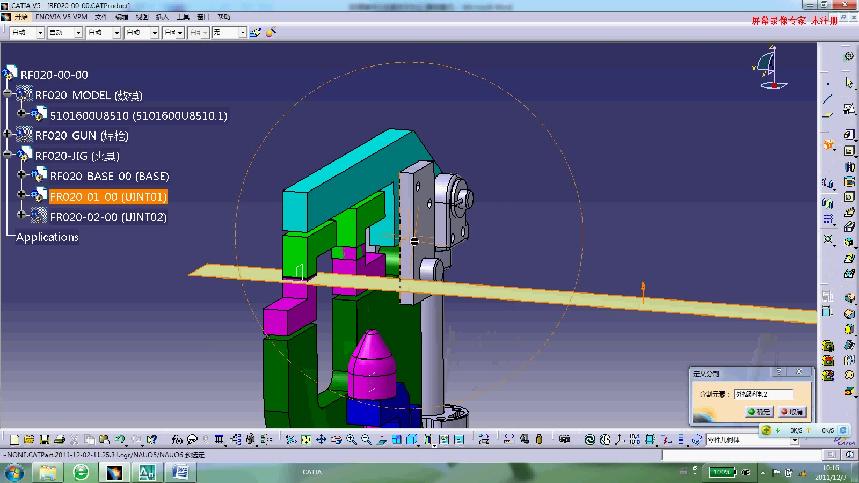The width and height of the screenshot is (859, 483).
Task: Click the Pocket tool icon
Action: [849, 151]
